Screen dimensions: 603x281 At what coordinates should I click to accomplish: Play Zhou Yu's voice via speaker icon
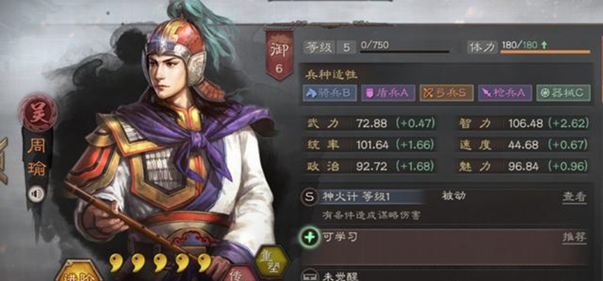pos(36,195)
